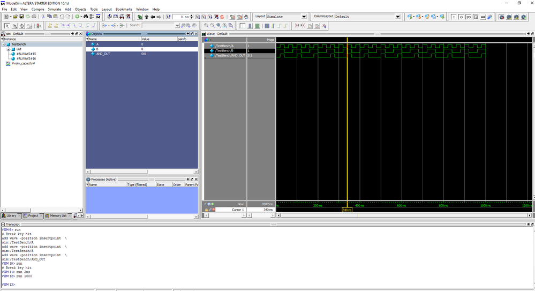Toggle the InOut ports filter button

click(x=469, y=17)
